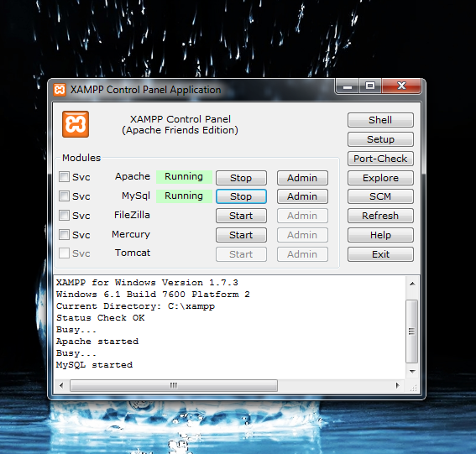Click the 'FileZilla' module name

(x=132, y=215)
